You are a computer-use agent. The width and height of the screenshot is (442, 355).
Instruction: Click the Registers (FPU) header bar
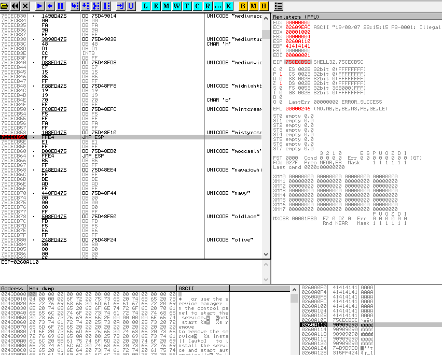click(357, 17)
